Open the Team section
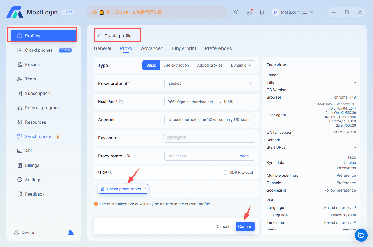Screen dimensions: 373x247 30,79
